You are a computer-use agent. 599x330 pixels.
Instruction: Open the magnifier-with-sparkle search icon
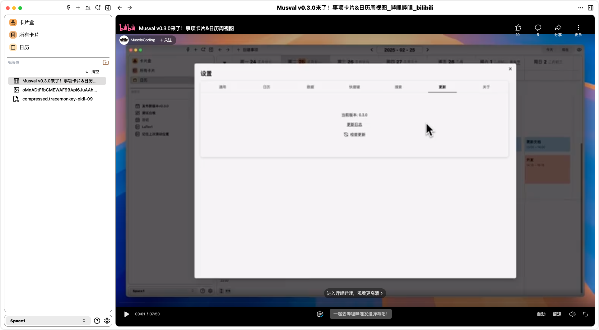(x=98, y=8)
